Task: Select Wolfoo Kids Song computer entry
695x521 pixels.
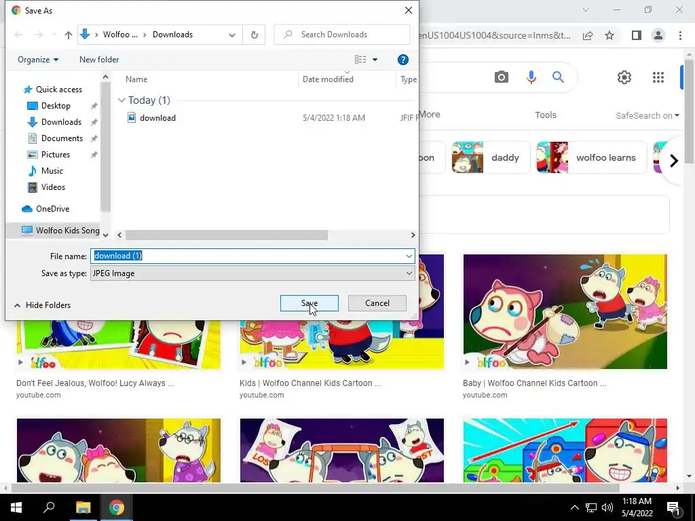Action: (x=60, y=231)
